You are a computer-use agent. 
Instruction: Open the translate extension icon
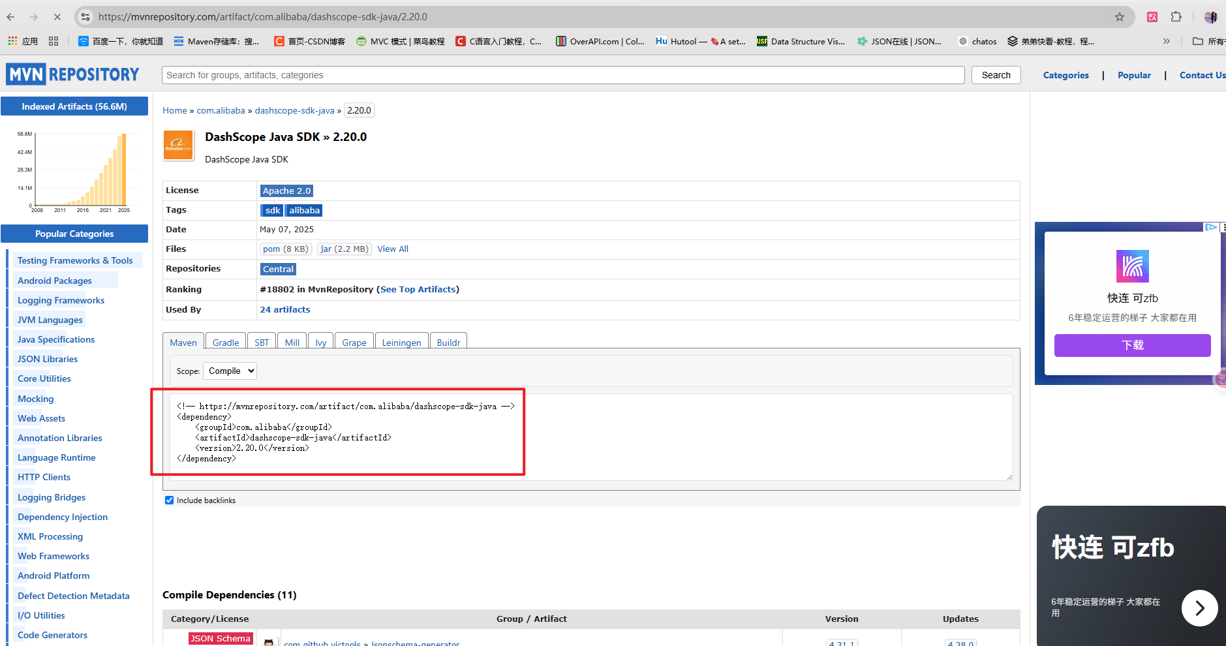click(x=1152, y=17)
